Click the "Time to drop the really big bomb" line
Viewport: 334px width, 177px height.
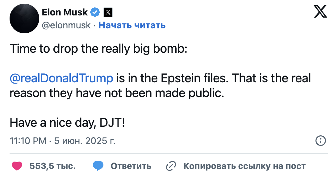[x=98, y=49]
